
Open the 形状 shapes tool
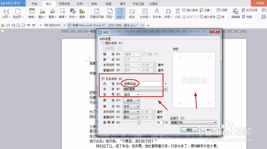coord(73,13)
